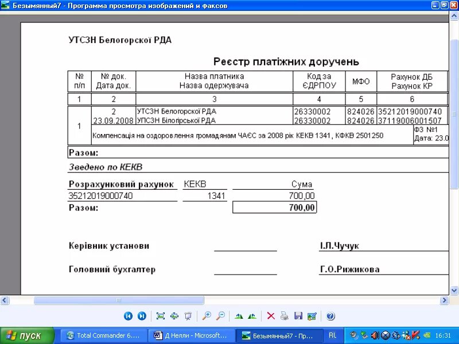Click the round blue X tray icon
Screen dimensions: 459x344
(385, 335)
